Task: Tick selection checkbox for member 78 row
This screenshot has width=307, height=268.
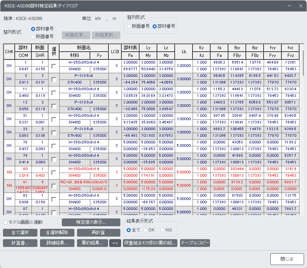Action: 54,146
